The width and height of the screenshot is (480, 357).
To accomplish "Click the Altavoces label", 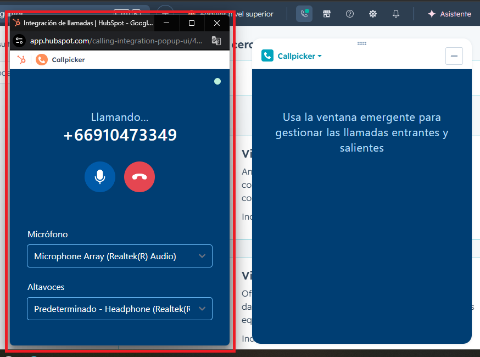I will [x=46, y=287].
